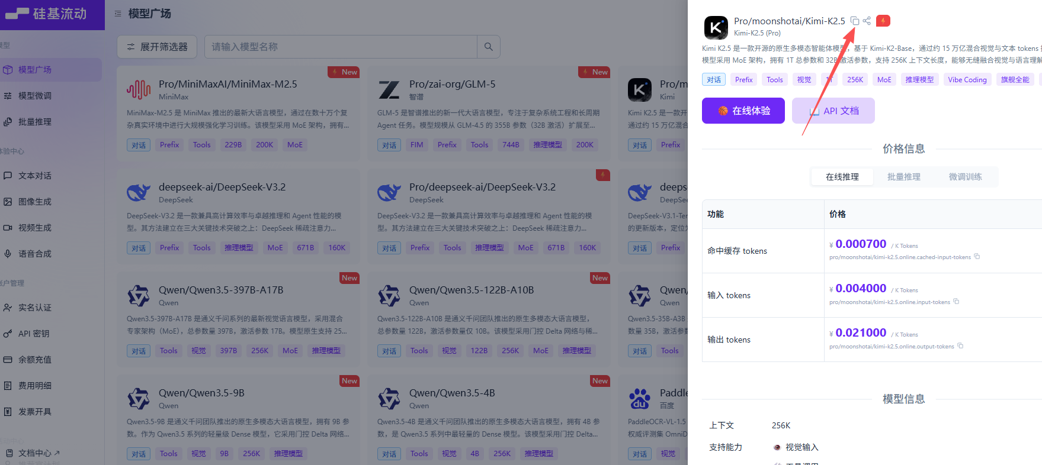This screenshot has height=465, width=1042.
Task: Click the Kimi K logo in detail panel
Action: (716, 27)
